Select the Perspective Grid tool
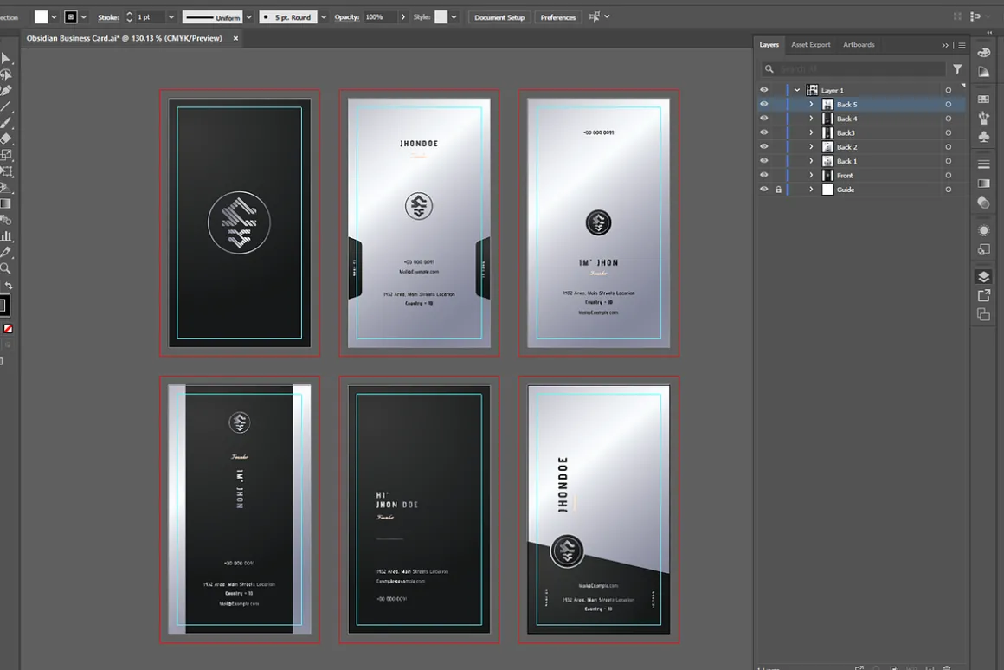The width and height of the screenshot is (1004, 670). point(5,188)
